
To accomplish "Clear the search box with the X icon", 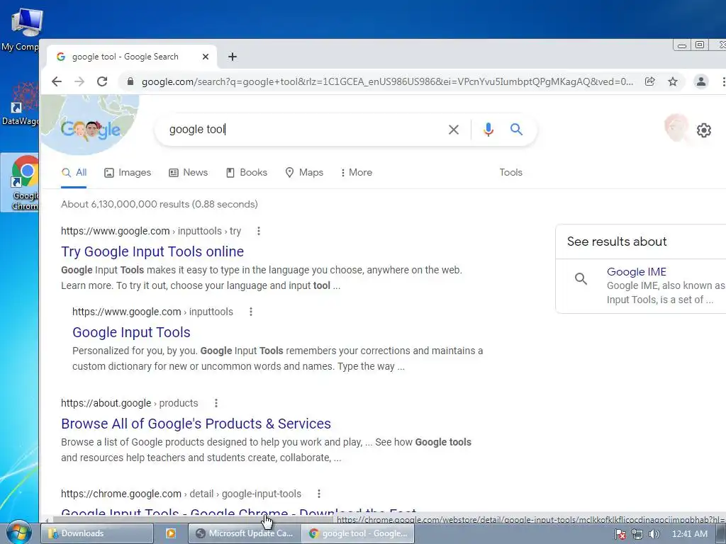I will click(x=454, y=130).
